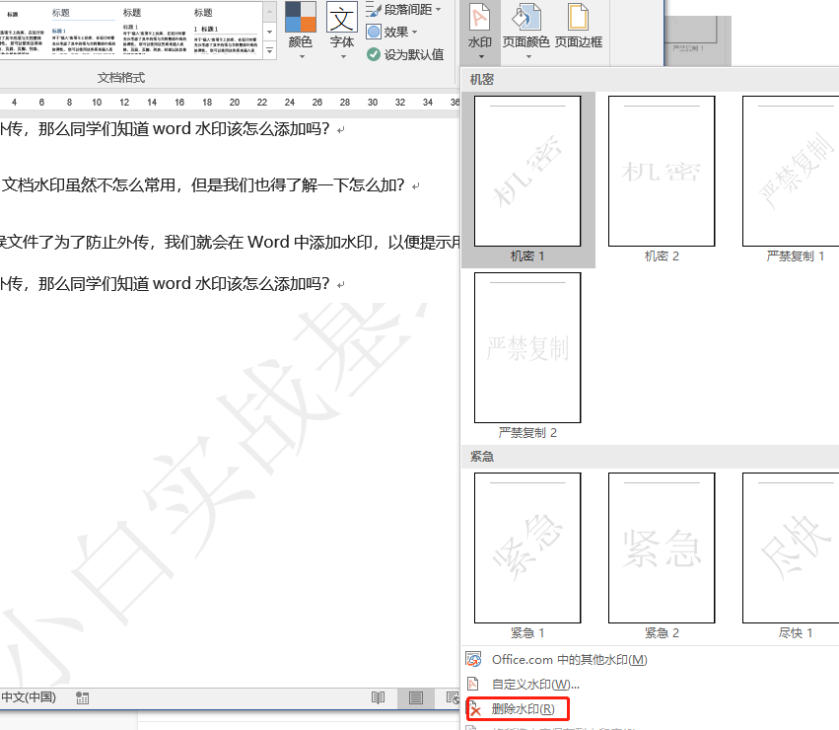Switch to print layout view icon
The height and width of the screenshot is (730, 839).
pyautogui.click(x=416, y=697)
